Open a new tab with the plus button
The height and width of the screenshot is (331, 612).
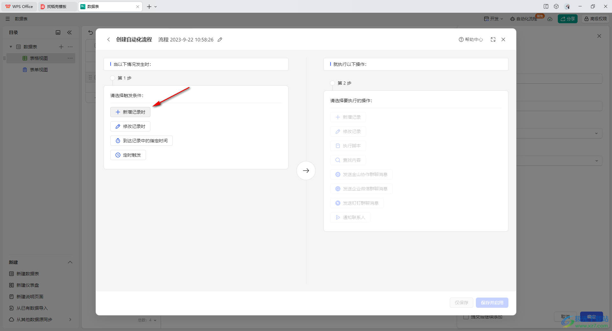click(149, 7)
